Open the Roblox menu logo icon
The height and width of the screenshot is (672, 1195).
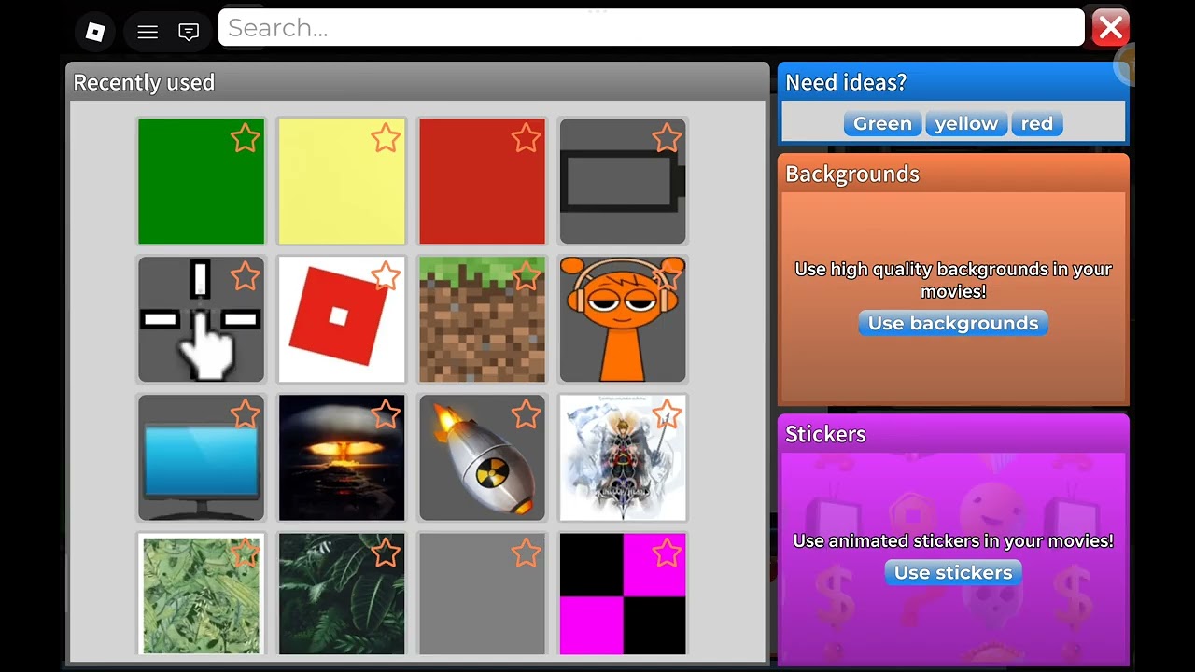[95, 32]
